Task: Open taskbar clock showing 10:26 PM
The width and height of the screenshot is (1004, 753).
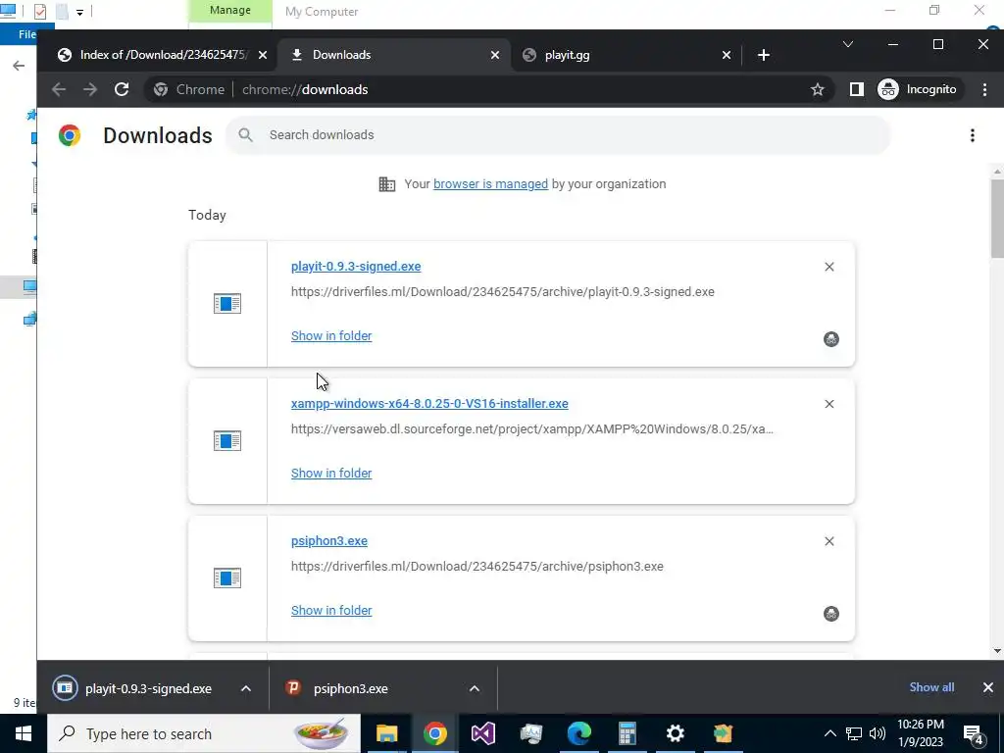Action: point(920,733)
